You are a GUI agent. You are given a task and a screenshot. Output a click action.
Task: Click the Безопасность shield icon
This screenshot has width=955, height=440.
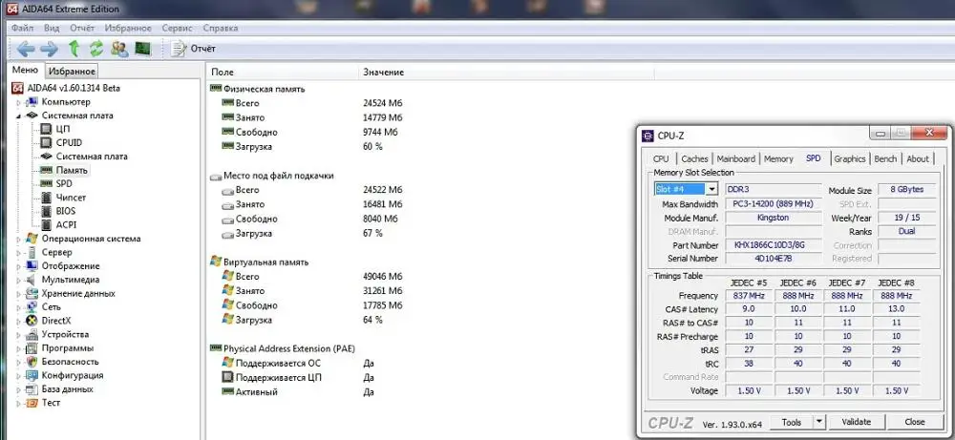pyautogui.click(x=32, y=362)
